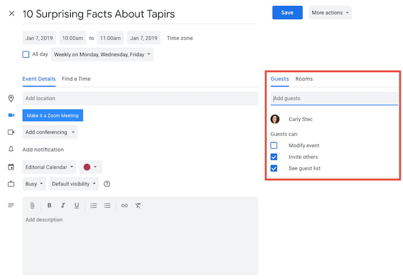Click the blue Save button
The width and height of the screenshot is (403, 279).
(287, 13)
